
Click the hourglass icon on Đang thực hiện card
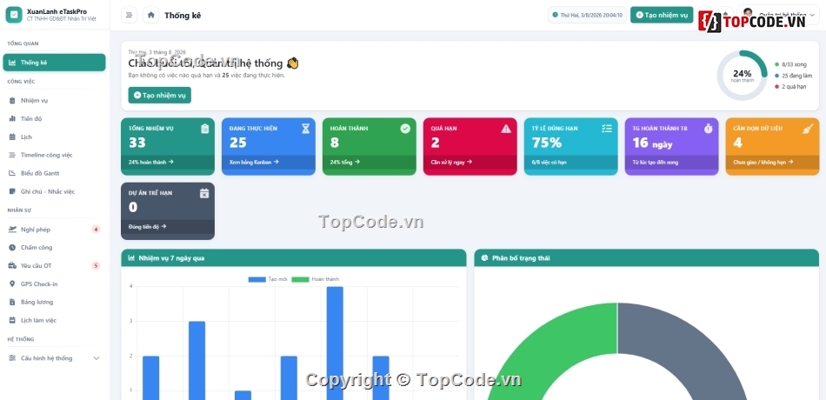[305, 129]
